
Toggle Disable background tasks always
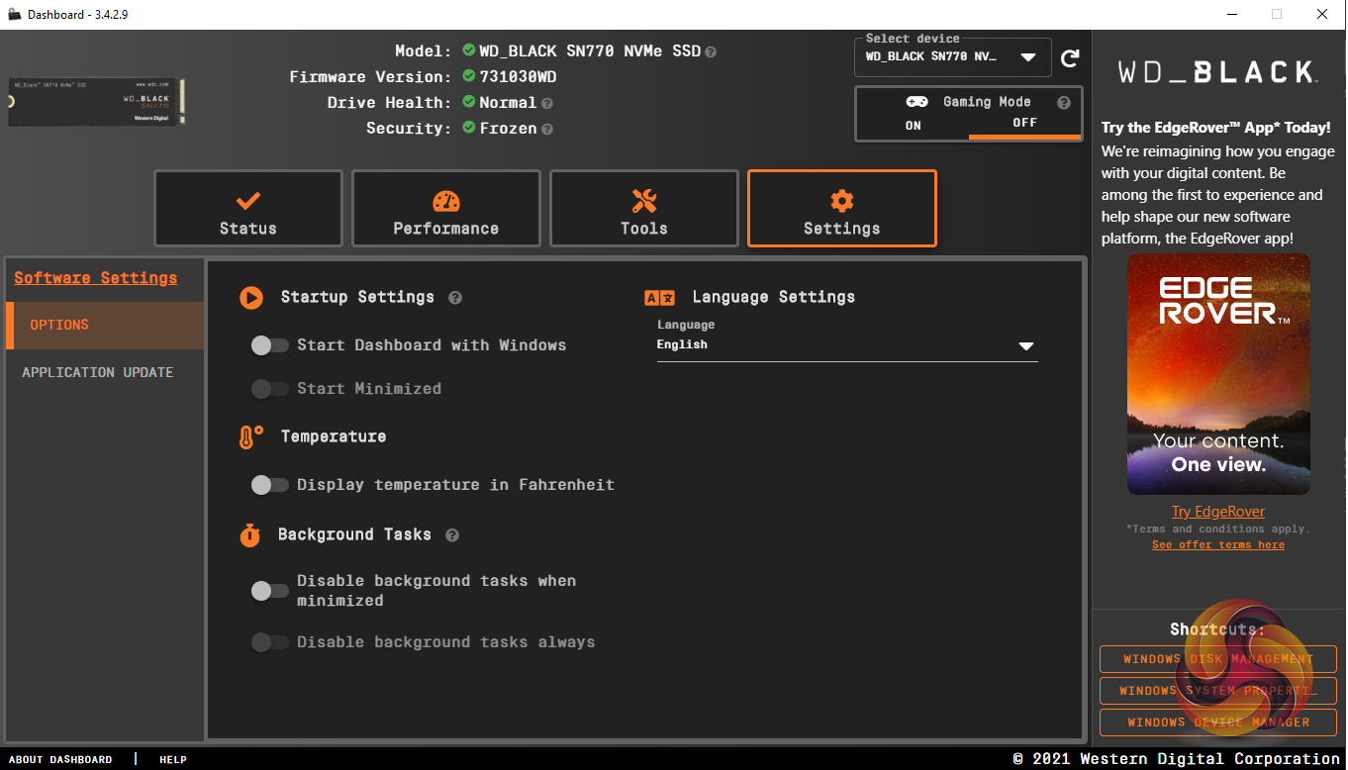[269, 642]
